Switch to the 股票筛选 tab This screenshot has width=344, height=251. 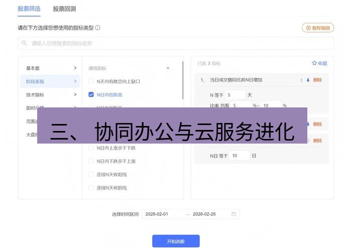pos(29,9)
